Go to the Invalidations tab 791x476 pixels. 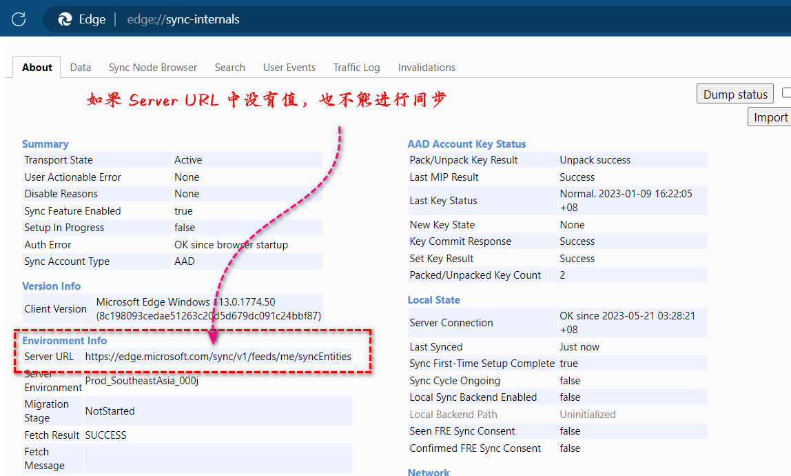click(x=427, y=67)
